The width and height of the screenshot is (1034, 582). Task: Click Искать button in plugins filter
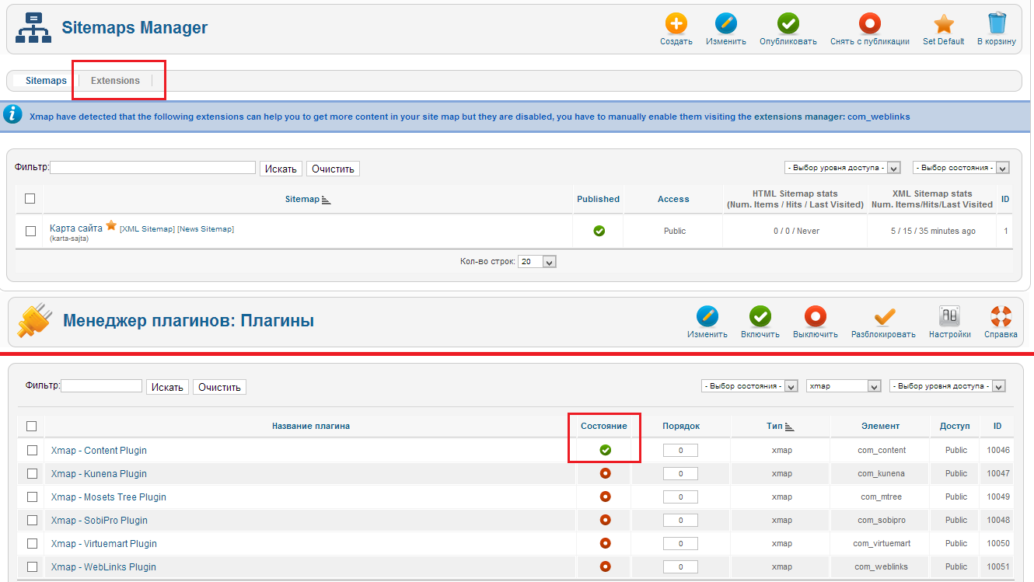167,387
